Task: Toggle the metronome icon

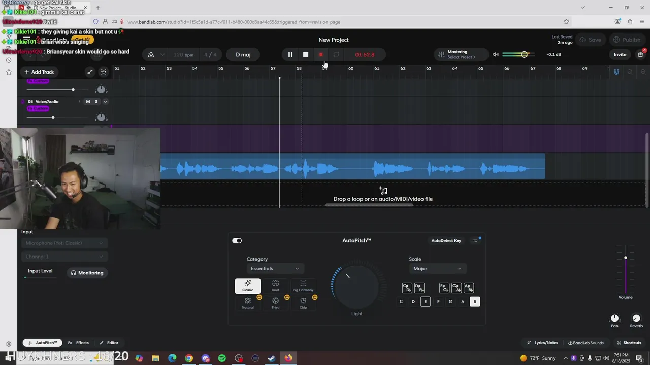Action: pos(151,55)
